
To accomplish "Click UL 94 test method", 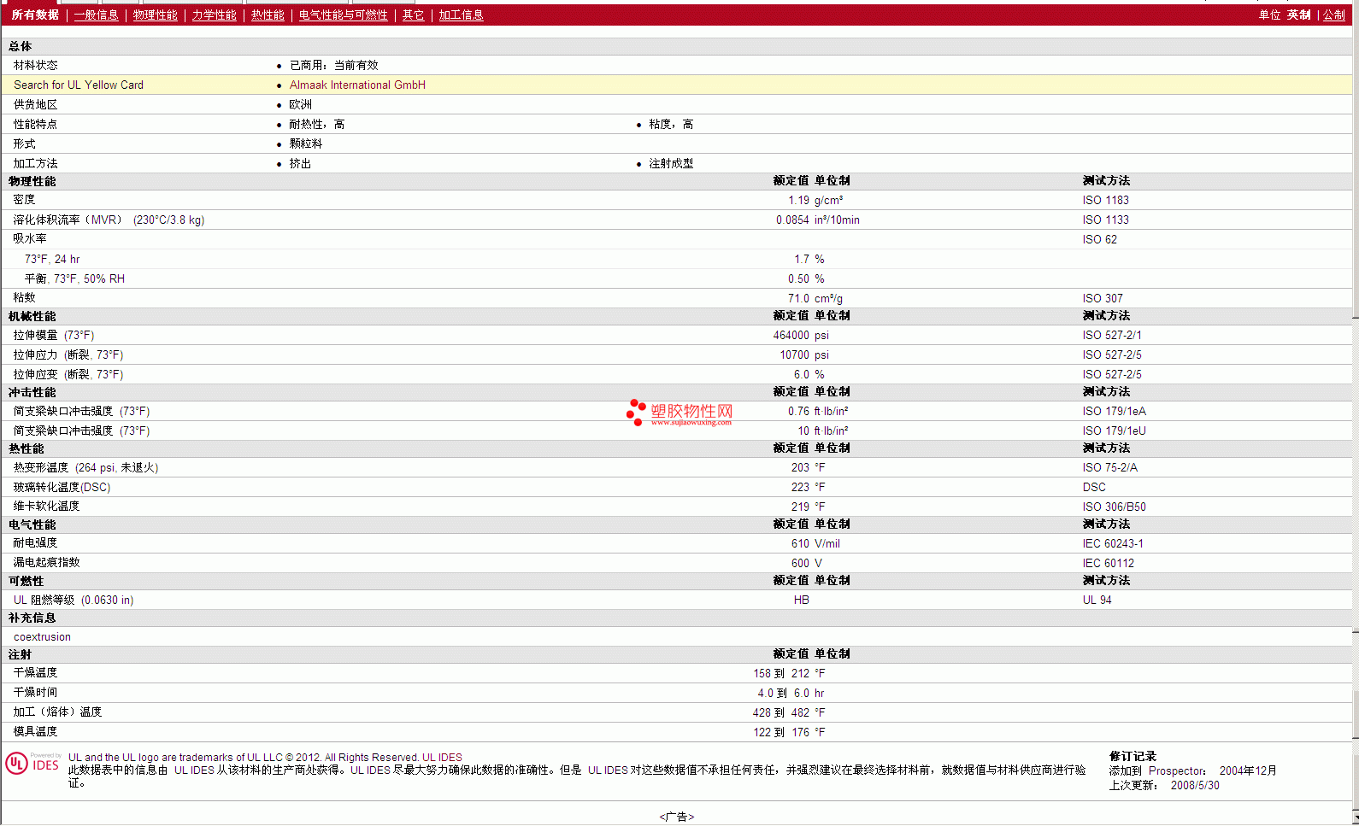I will (1097, 600).
